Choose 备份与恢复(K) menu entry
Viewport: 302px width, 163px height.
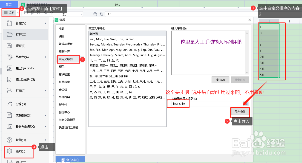point(26,126)
